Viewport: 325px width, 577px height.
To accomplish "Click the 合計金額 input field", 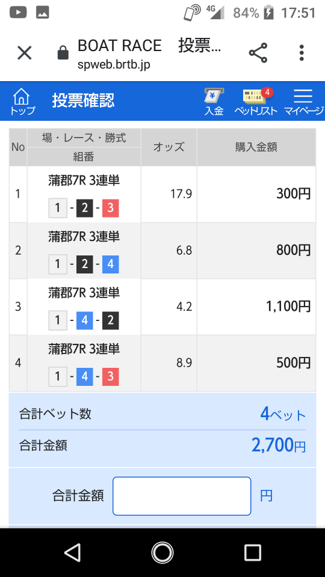I will [182, 496].
